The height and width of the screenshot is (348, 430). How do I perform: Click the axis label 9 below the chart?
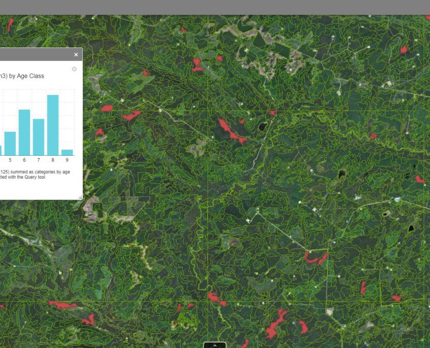(66, 159)
